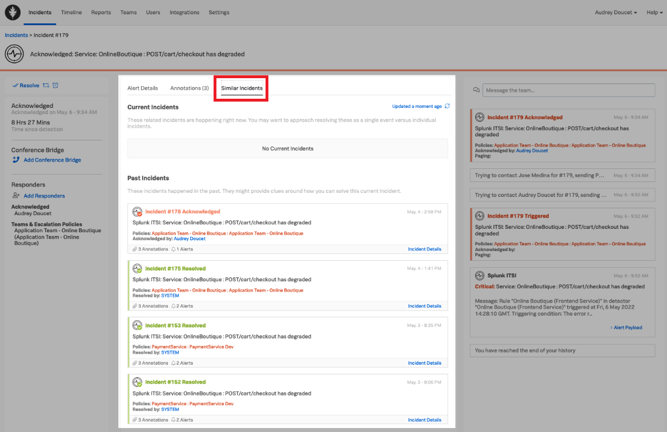This screenshot has width=667, height=432.
Task: Click the icon on the Splunk ITSI alert card
Action: (480, 276)
